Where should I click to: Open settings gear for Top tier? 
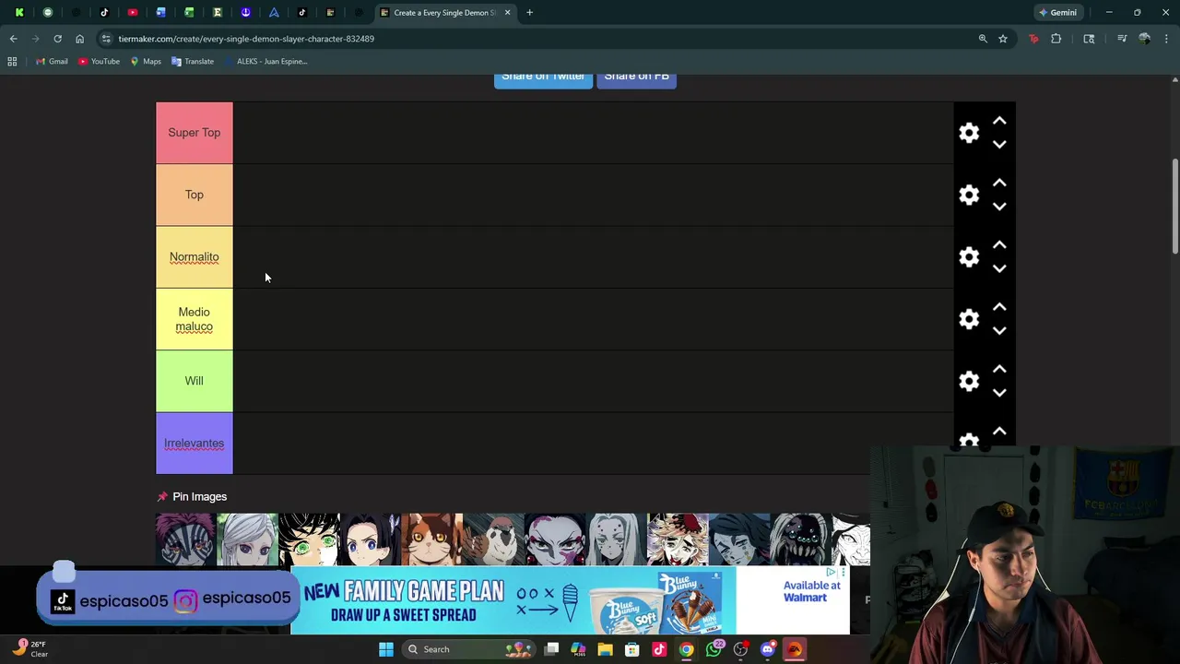tap(969, 195)
